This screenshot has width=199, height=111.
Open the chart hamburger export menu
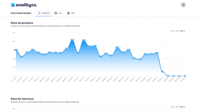(x=184, y=31)
